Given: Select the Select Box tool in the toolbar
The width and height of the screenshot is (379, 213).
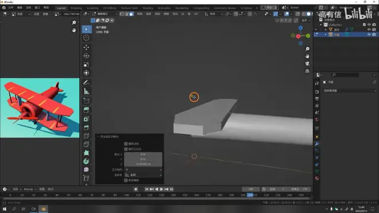Looking at the screenshot, I should point(86,29).
